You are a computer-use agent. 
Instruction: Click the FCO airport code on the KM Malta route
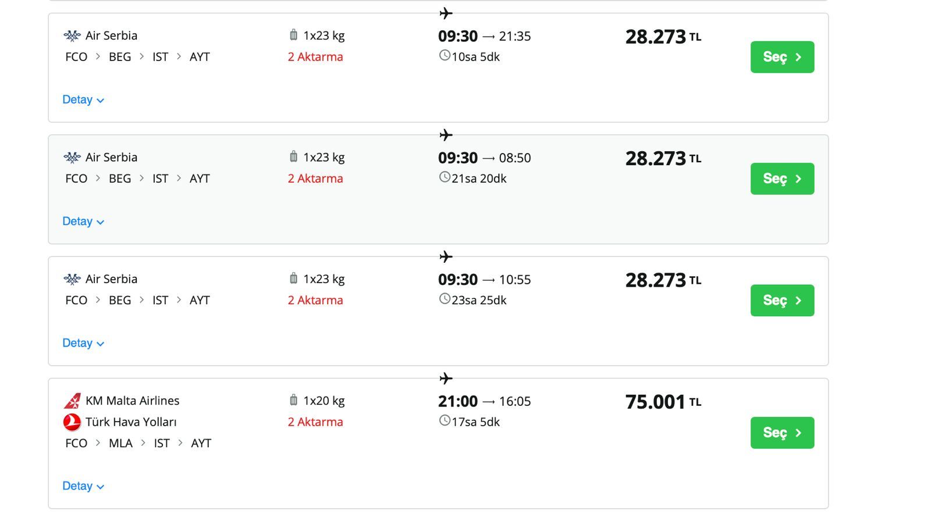(x=76, y=442)
